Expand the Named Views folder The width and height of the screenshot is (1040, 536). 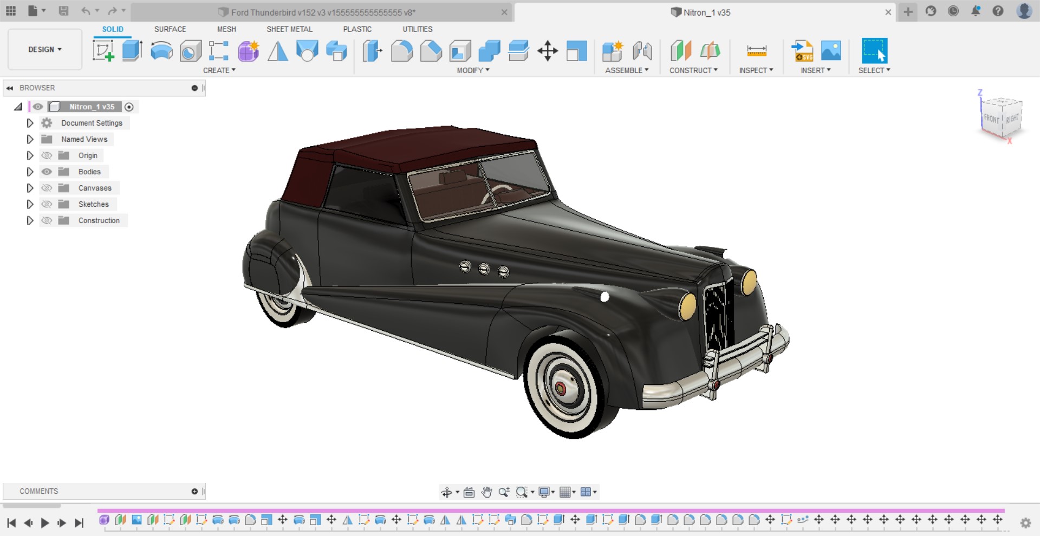pyautogui.click(x=30, y=139)
